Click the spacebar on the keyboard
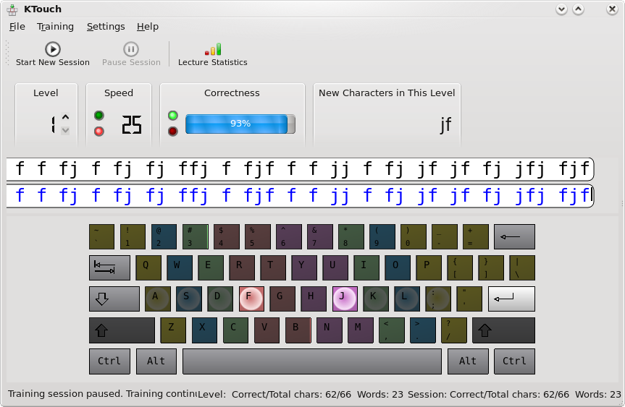The width and height of the screenshot is (625, 407). pyautogui.click(x=312, y=361)
